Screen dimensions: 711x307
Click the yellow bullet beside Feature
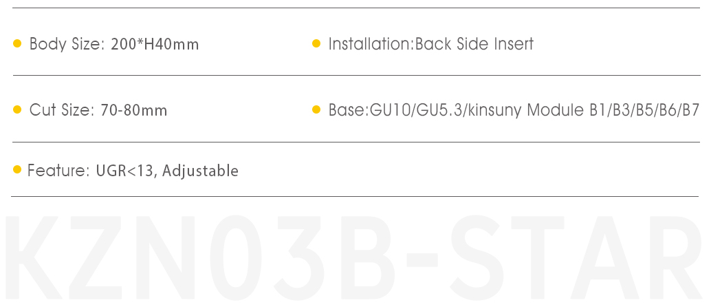(x=17, y=169)
